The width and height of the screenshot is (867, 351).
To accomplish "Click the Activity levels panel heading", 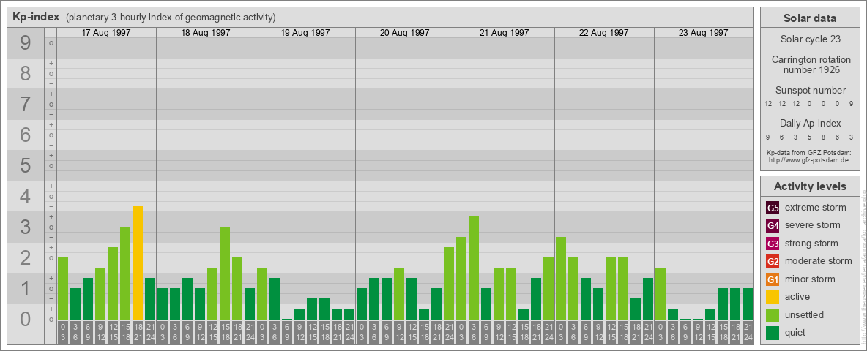I will pyautogui.click(x=810, y=186).
